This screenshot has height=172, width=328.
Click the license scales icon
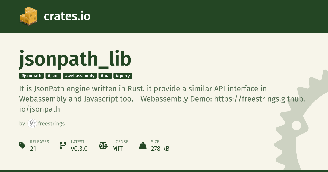[103, 145]
